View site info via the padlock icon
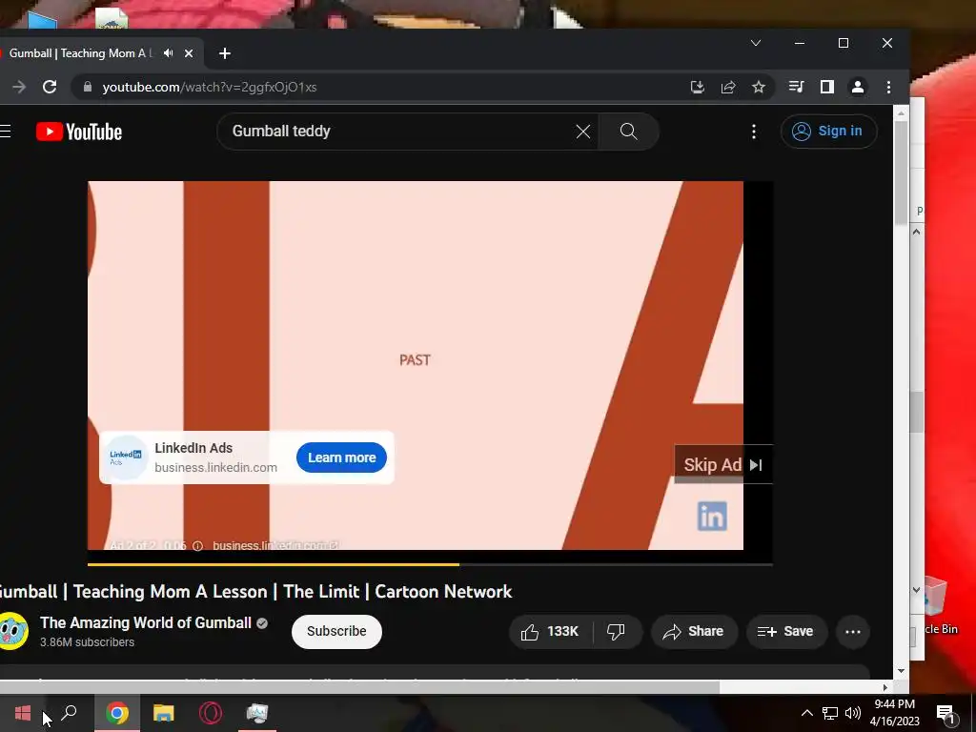This screenshot has height=732, width=976. coord(88,87)
